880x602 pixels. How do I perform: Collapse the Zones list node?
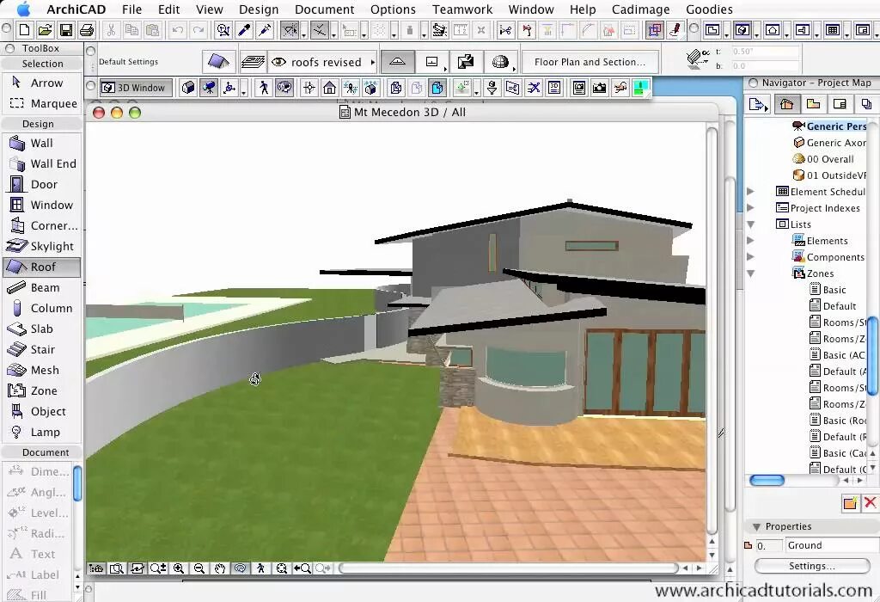(750, 273)
